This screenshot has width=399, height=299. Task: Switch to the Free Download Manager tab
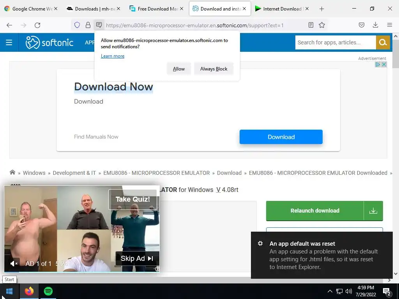156,9
